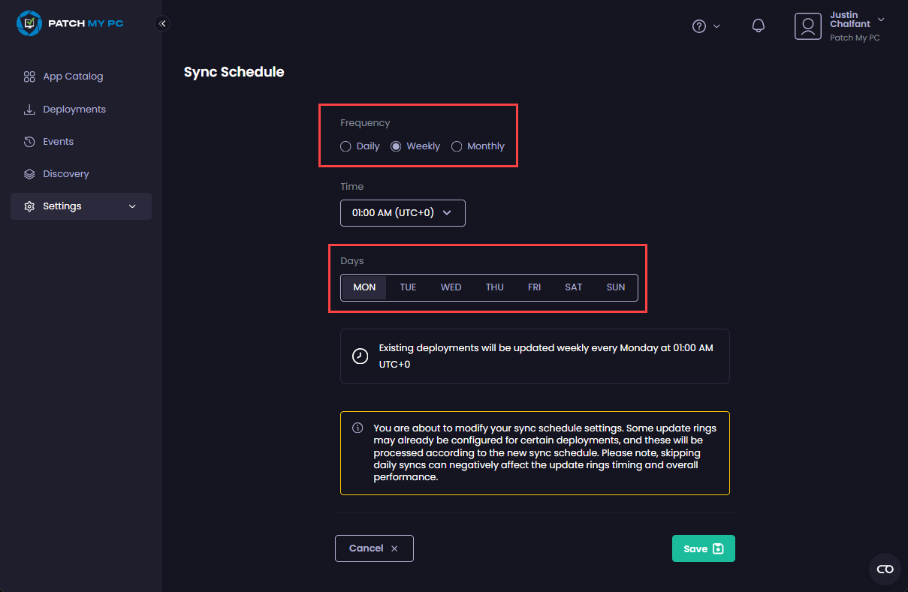Choose Monthly sync frequency

click(x=457, y=146)
